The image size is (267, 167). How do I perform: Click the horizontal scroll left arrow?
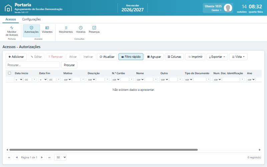[x=7, y=150]
